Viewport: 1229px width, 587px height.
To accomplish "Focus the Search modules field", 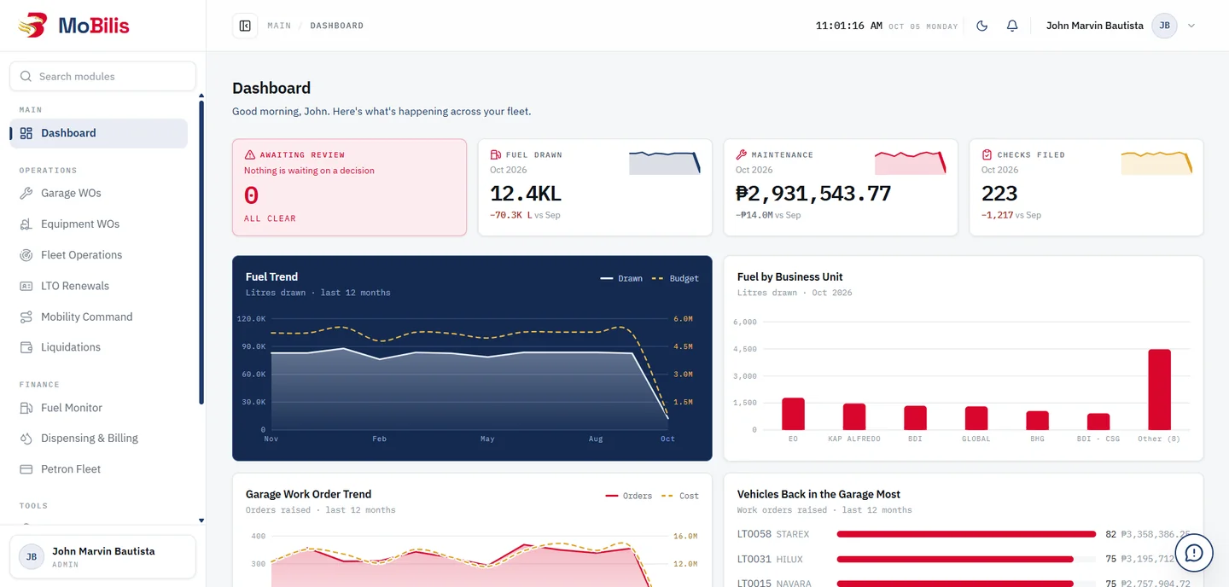I will click(x=102, y=76).
